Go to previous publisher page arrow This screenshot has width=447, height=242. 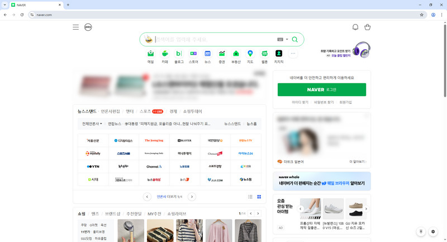click(x=147, y=197)
